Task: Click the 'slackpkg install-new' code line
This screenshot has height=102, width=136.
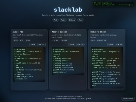Action: [63, 63]
